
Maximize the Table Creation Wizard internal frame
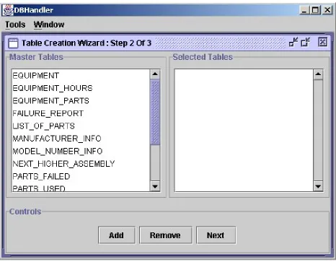[306, 42]
